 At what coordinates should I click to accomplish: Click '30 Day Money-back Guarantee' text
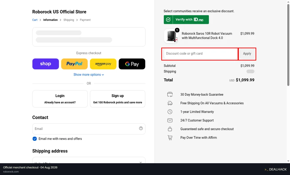202,95
